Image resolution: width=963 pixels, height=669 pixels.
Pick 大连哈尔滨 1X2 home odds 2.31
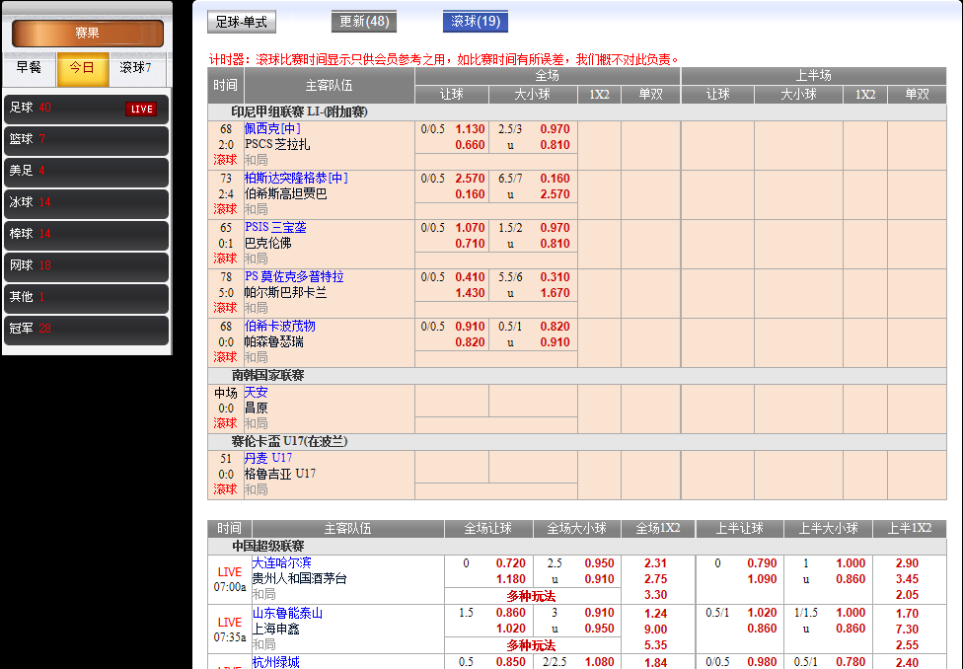656,563
